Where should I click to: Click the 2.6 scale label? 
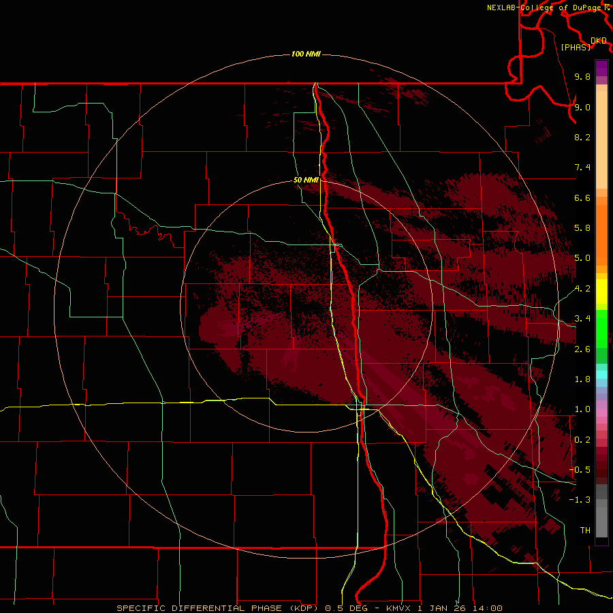tap(582, 349)
